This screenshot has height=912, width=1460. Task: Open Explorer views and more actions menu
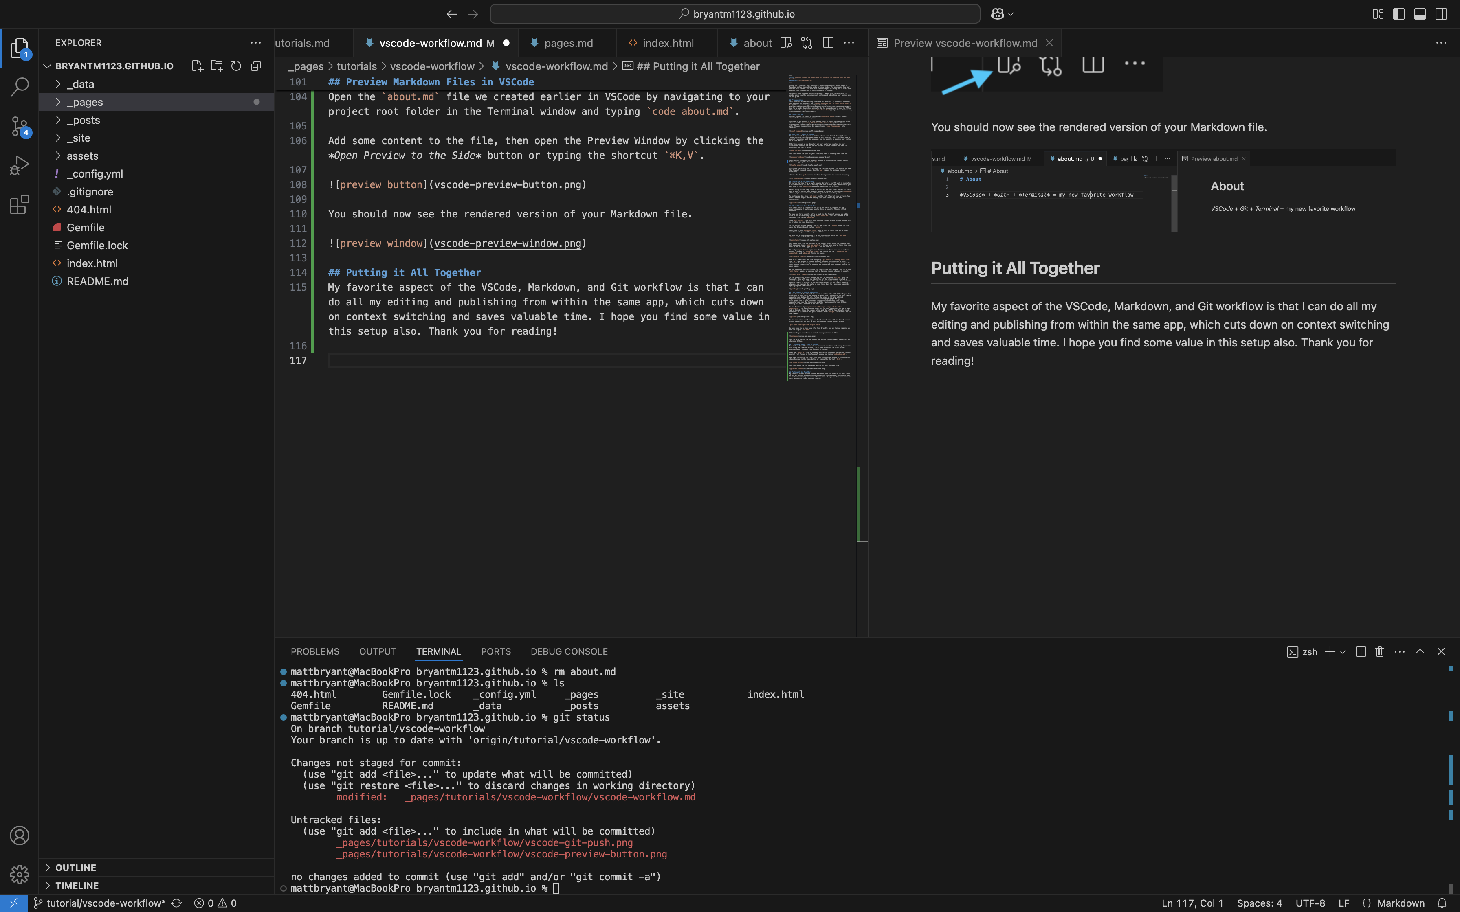pyautogui.click(x=256, y=43)
